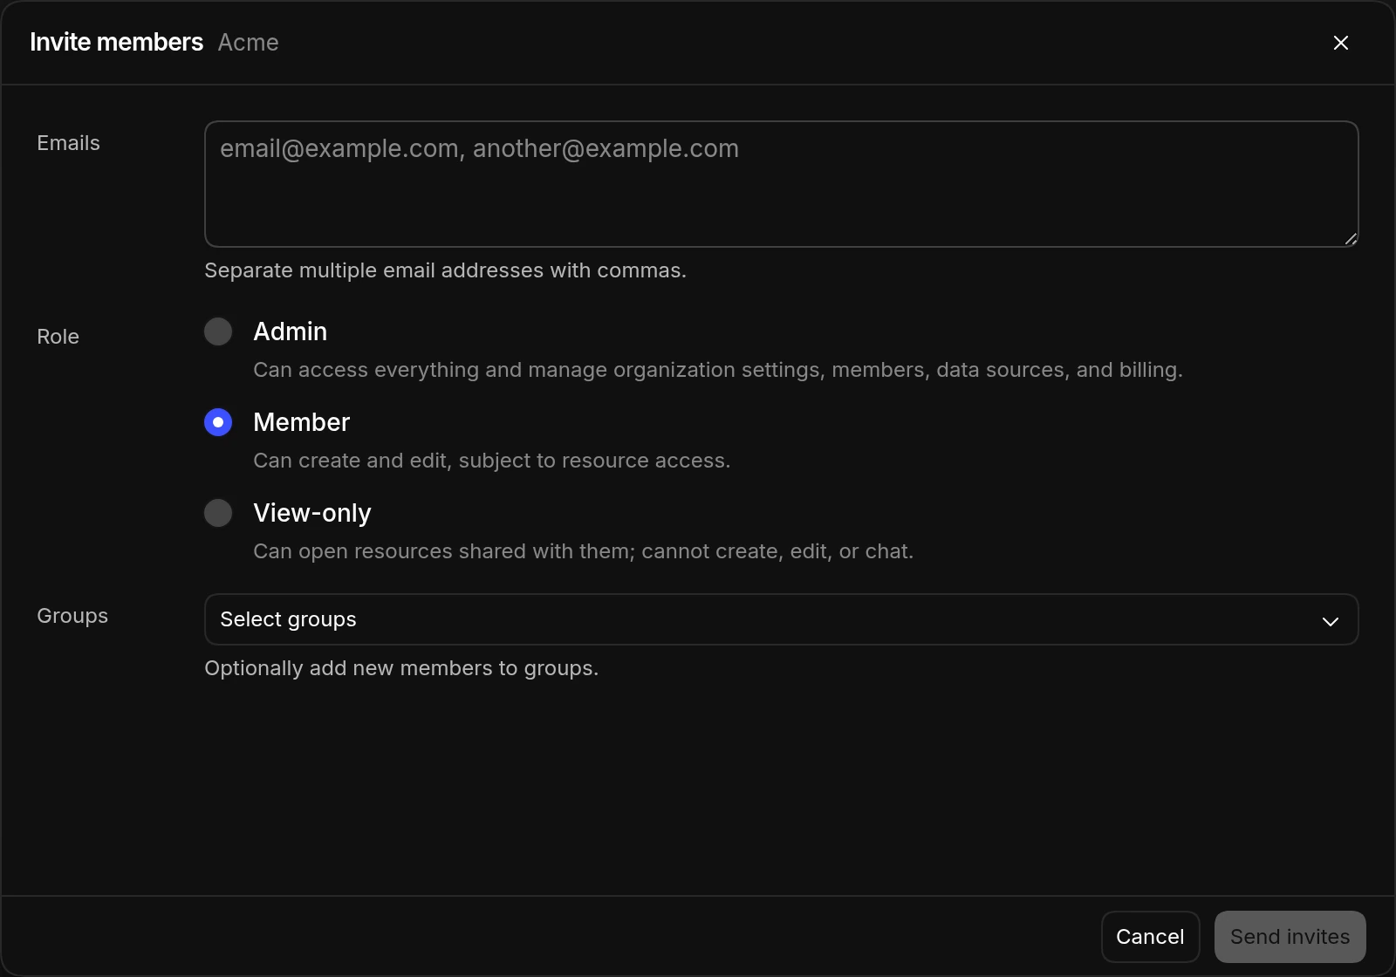Image resolution: width=1396 pixels, height=977 pixels.
Task: Close the Invite members dialog
Action: tap(1341, 43)
